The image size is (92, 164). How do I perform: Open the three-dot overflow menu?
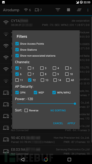88,10
